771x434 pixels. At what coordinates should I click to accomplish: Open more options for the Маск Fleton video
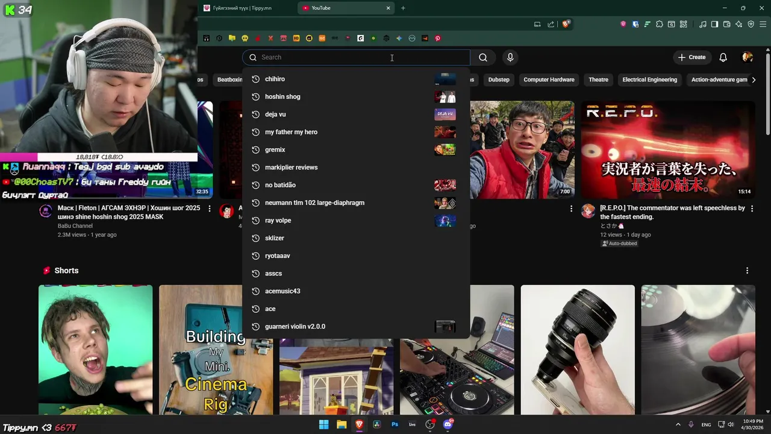pyautogui.click(x=210, y=209)
